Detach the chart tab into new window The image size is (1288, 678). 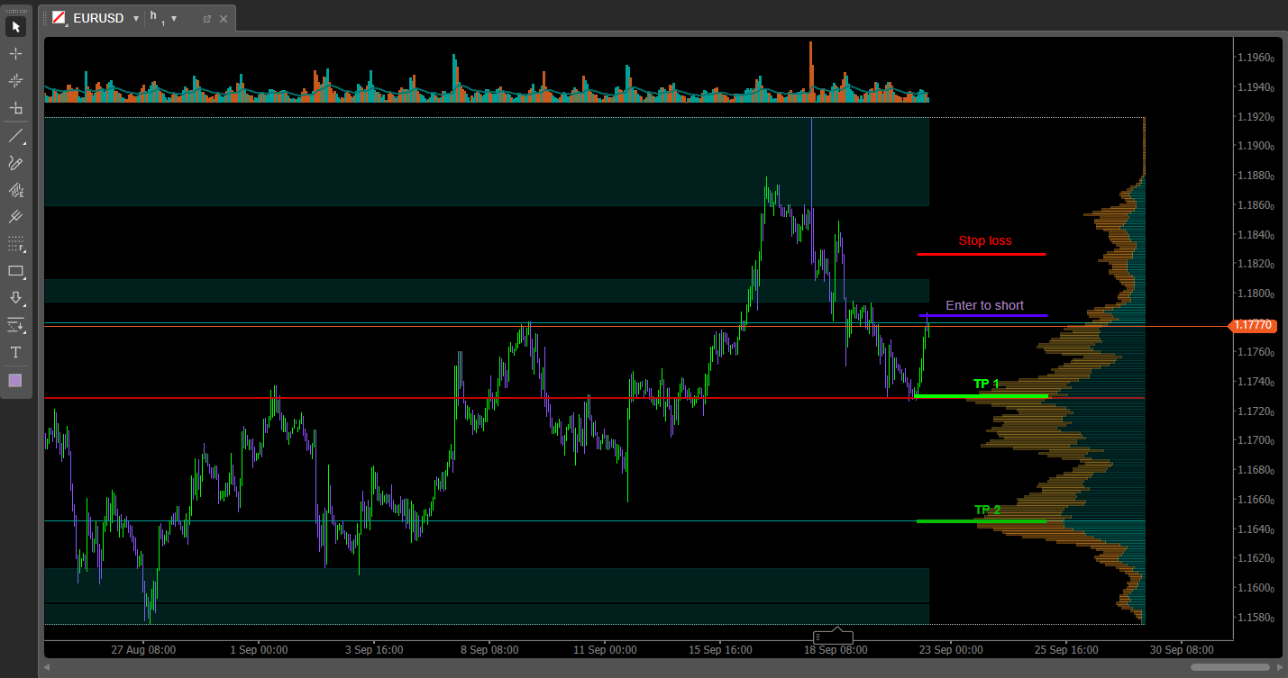tap(206, 18)
